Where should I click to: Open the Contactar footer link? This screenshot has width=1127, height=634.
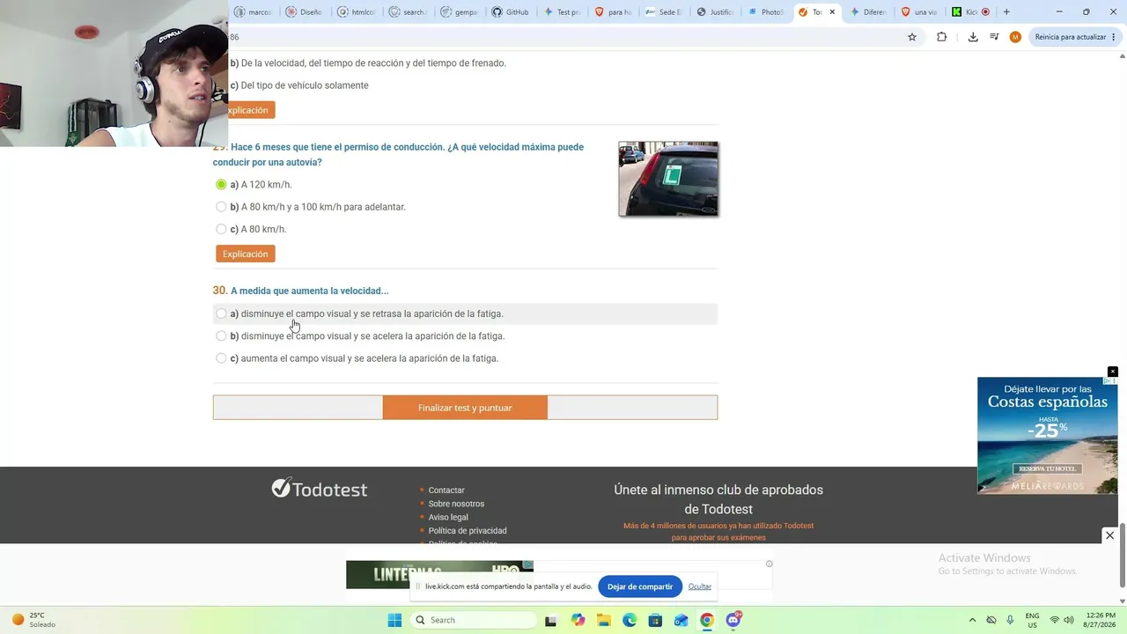click(446, 490)
